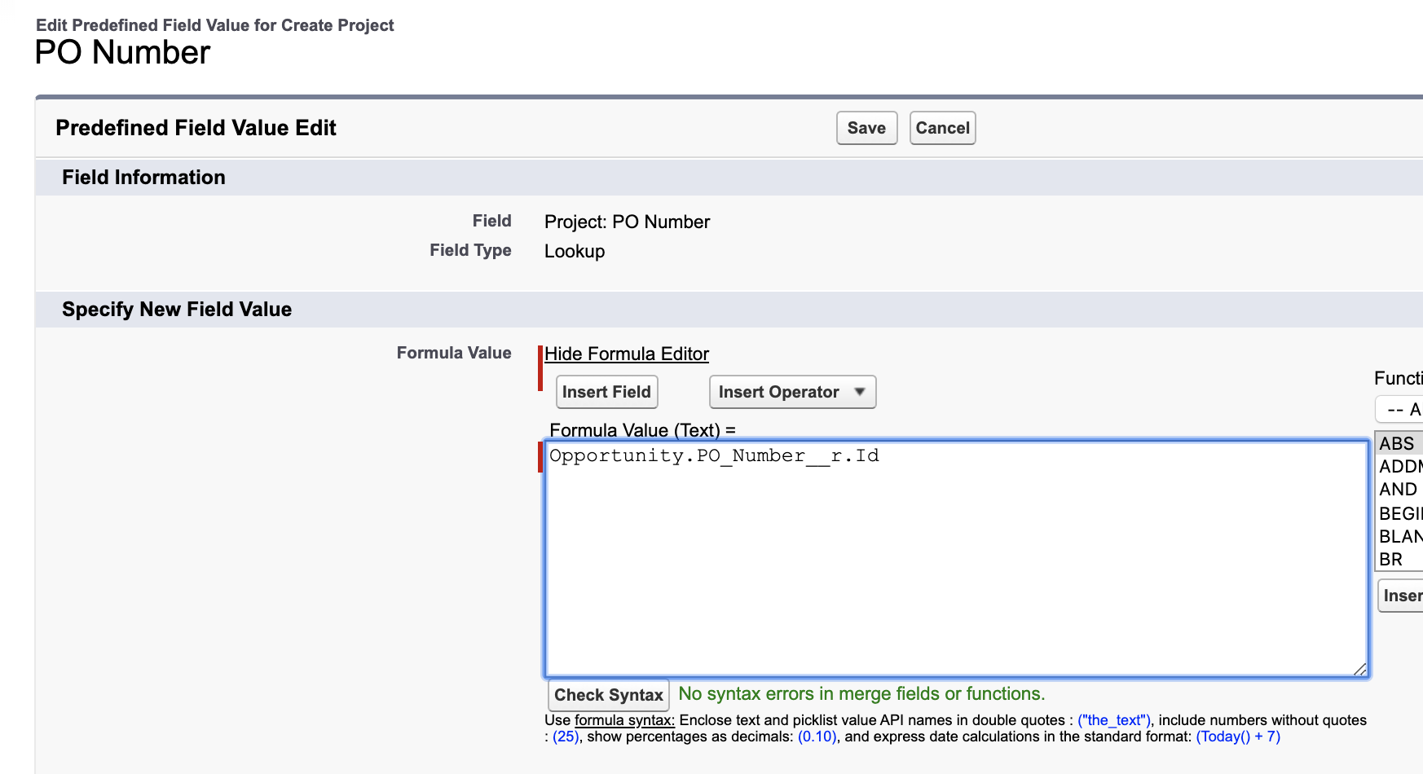Click the formula text area resize handle
The width and height of the screenshot is (1423, 774).
click(x=1359, y=669)
